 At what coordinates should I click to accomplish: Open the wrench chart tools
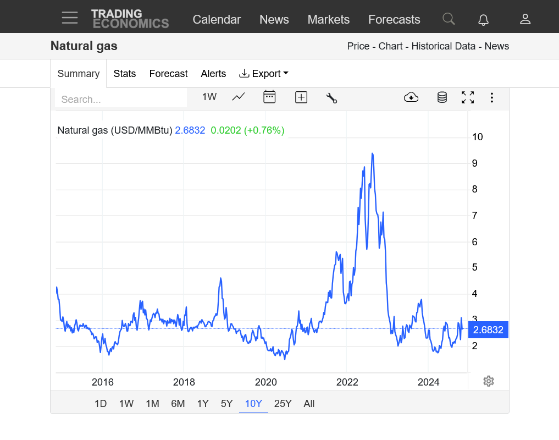pos(331,98)
